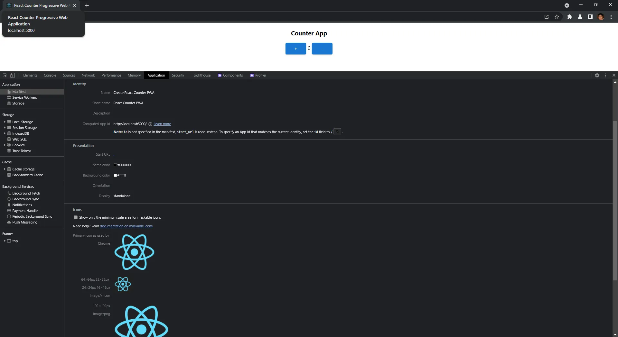The image size is (618, 337).
Task: Open page in new window icon
Action: coord(546,17)
